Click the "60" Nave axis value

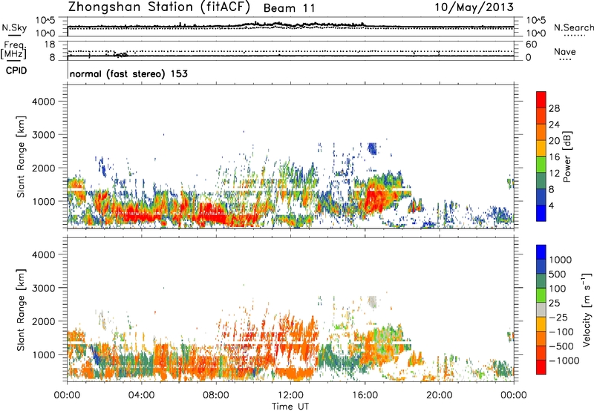click(x=531, y=45)
